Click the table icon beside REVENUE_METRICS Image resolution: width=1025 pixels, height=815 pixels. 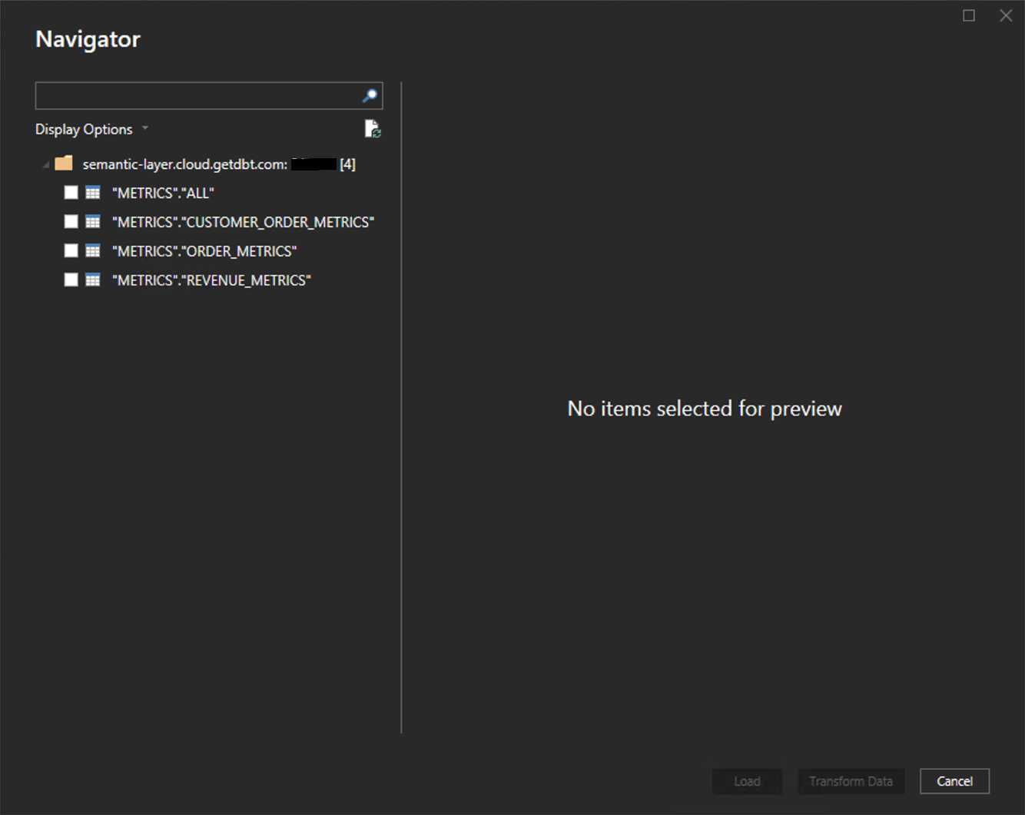tap(92, 279)
